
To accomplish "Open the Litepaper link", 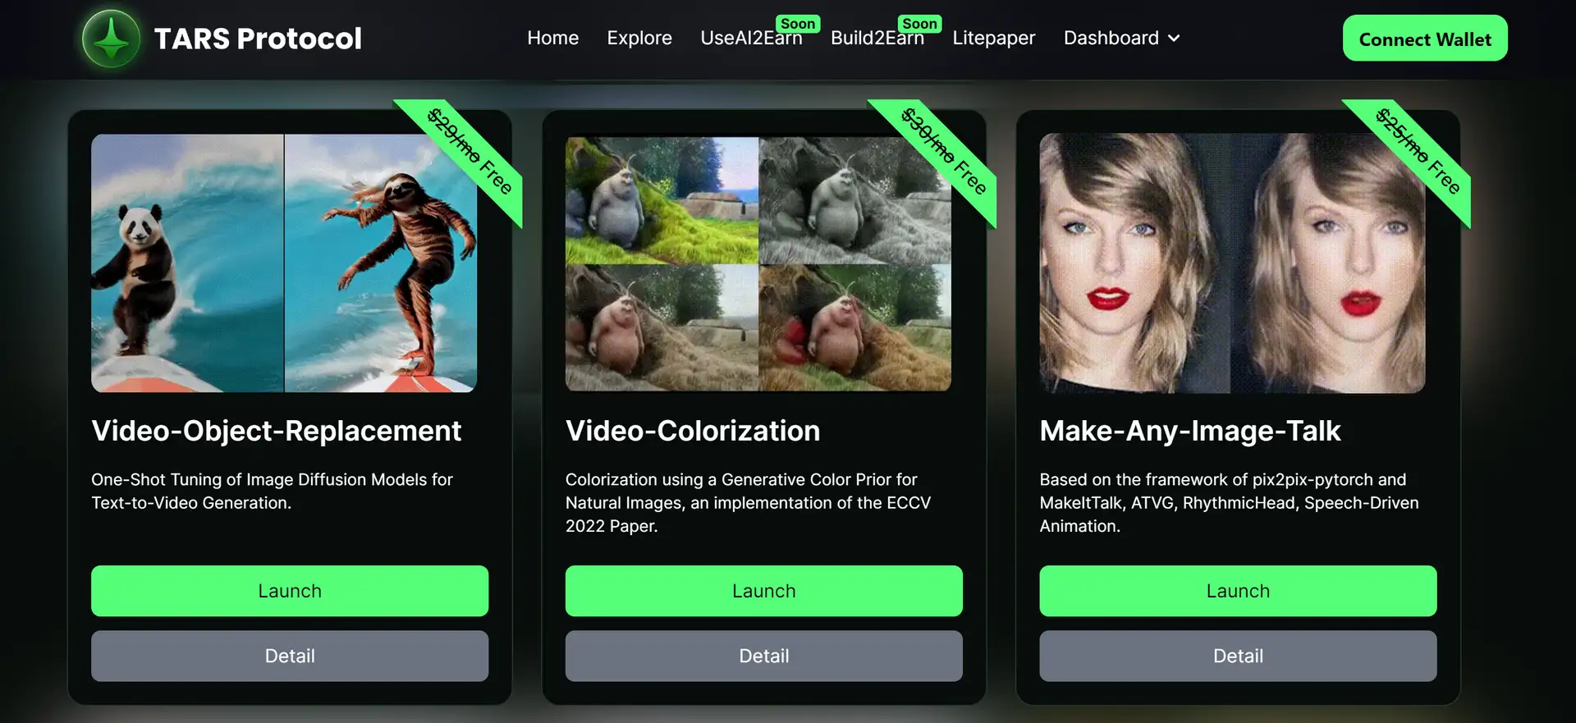I will coord(993,38).
